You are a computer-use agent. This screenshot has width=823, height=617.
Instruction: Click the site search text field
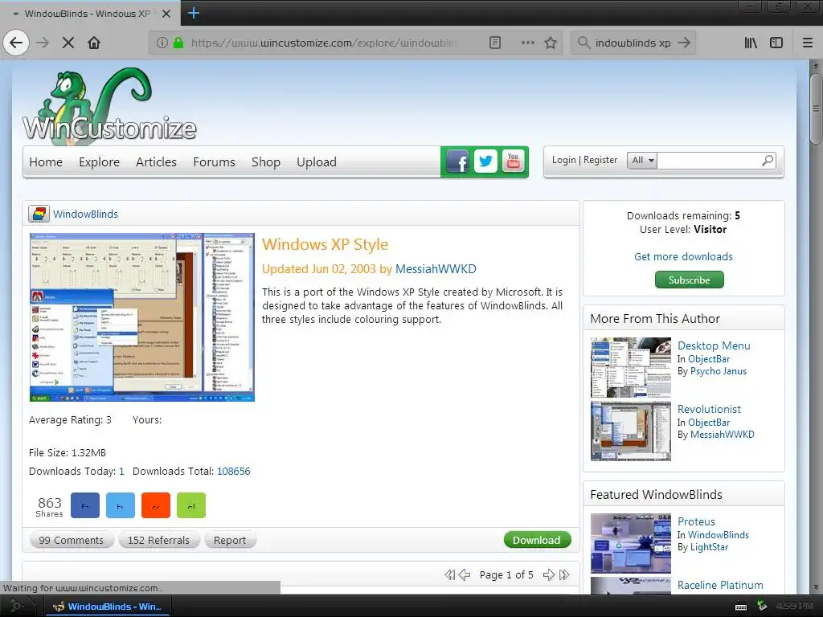coord(709,160)
